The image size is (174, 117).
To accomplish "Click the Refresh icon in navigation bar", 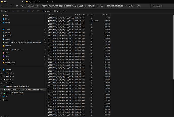I will pyautogui.click(x=17, y=6).
